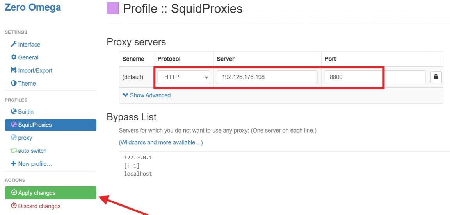Image resolution: width=450 pixels, height=215 pixels.
Task: Open the Wildcards and more available link
Action: point(161,142)
